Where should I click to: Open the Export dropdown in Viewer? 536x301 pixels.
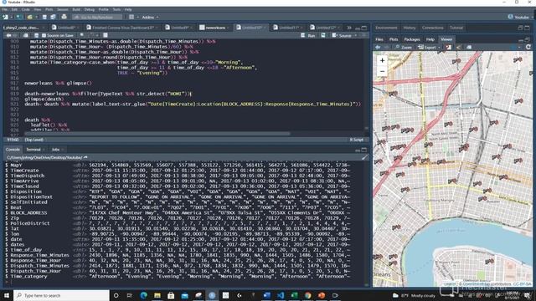pyautogui.click(x=429, y=48)
